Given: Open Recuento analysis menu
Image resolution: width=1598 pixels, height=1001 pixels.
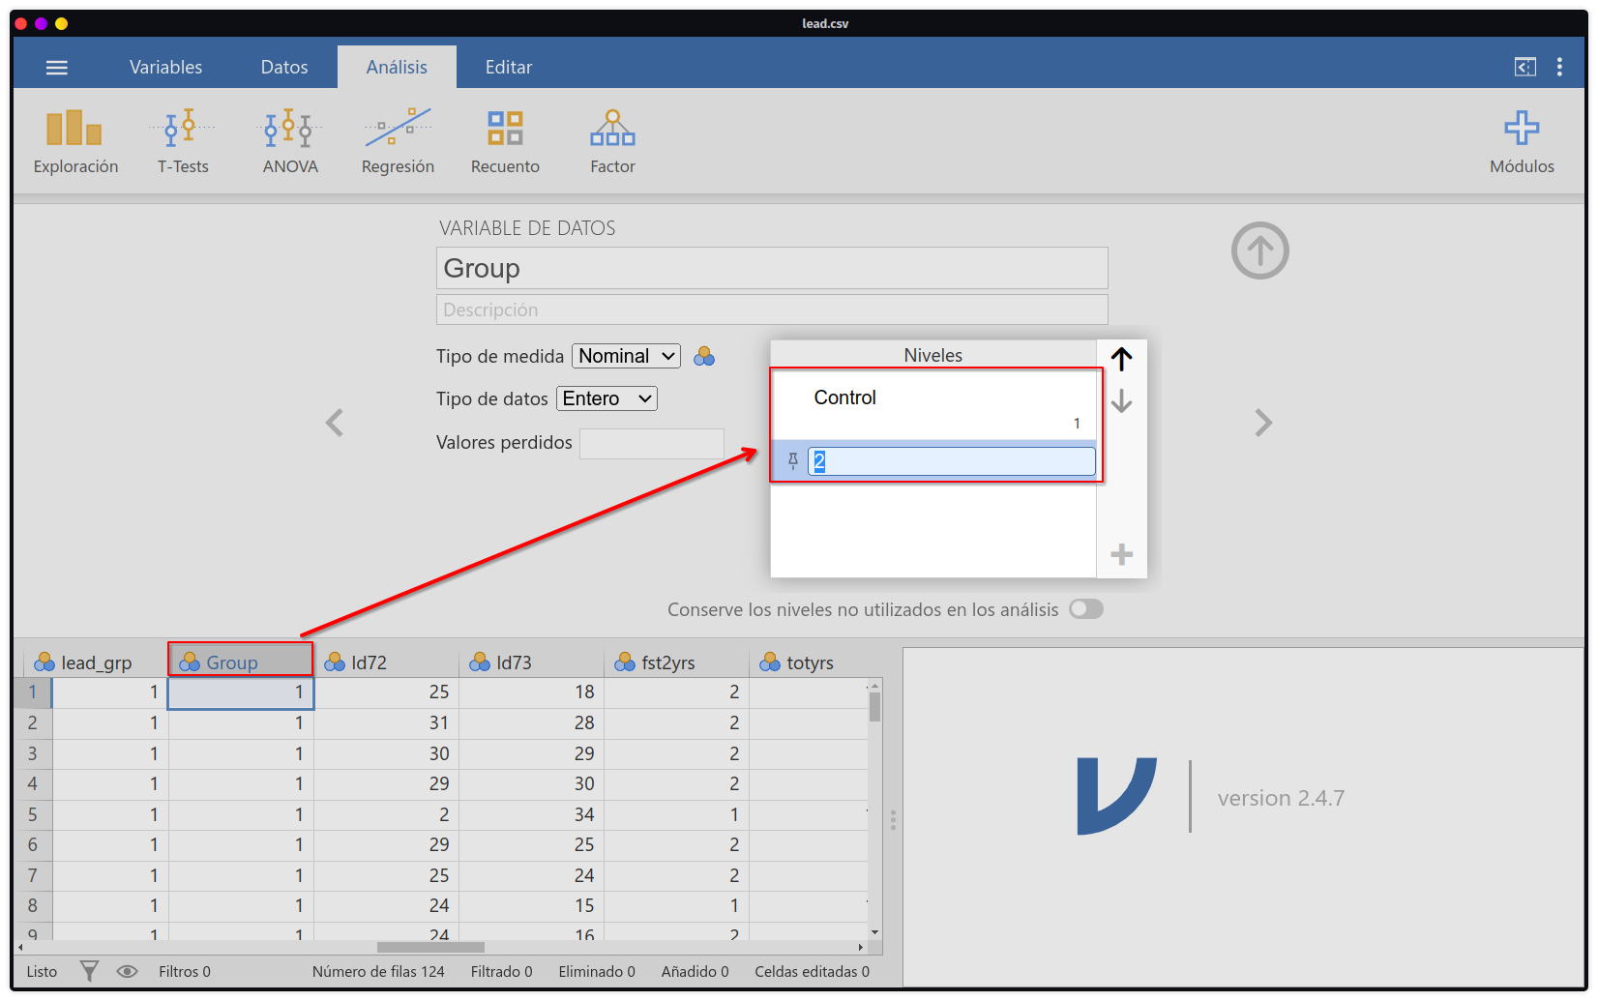Looking at the screenshot, I should tap(505, 141).
